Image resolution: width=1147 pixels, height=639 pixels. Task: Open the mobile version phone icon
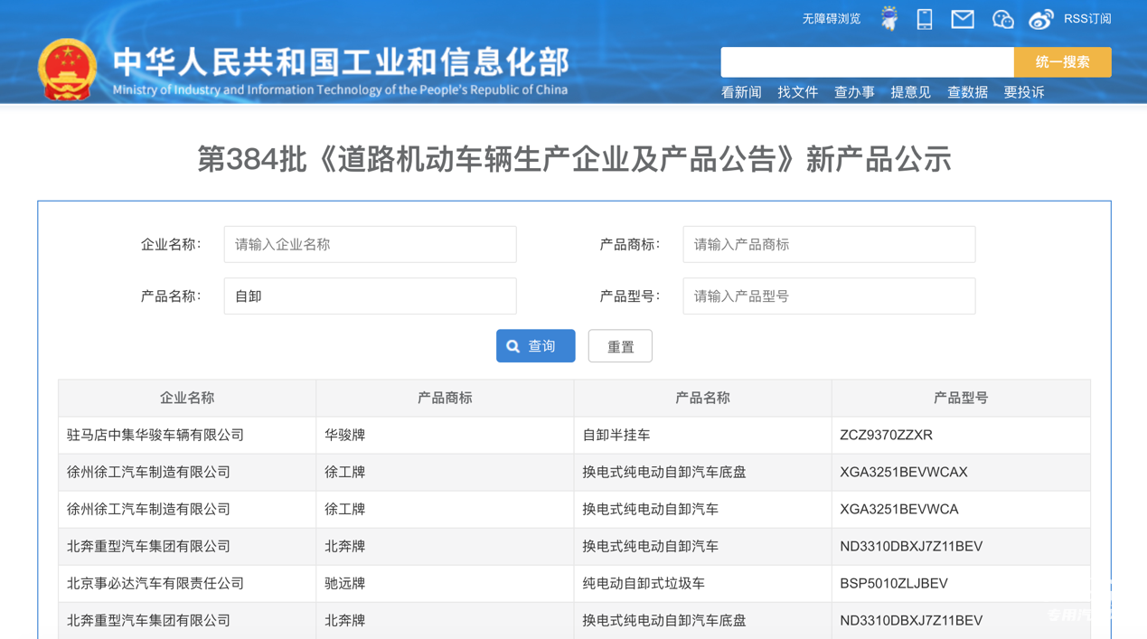coord(925,19)
